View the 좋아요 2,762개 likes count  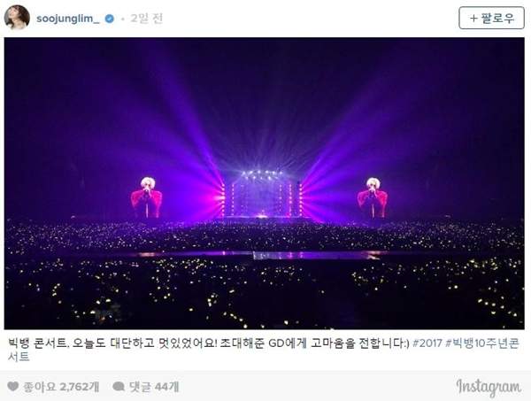pos(61,387)
